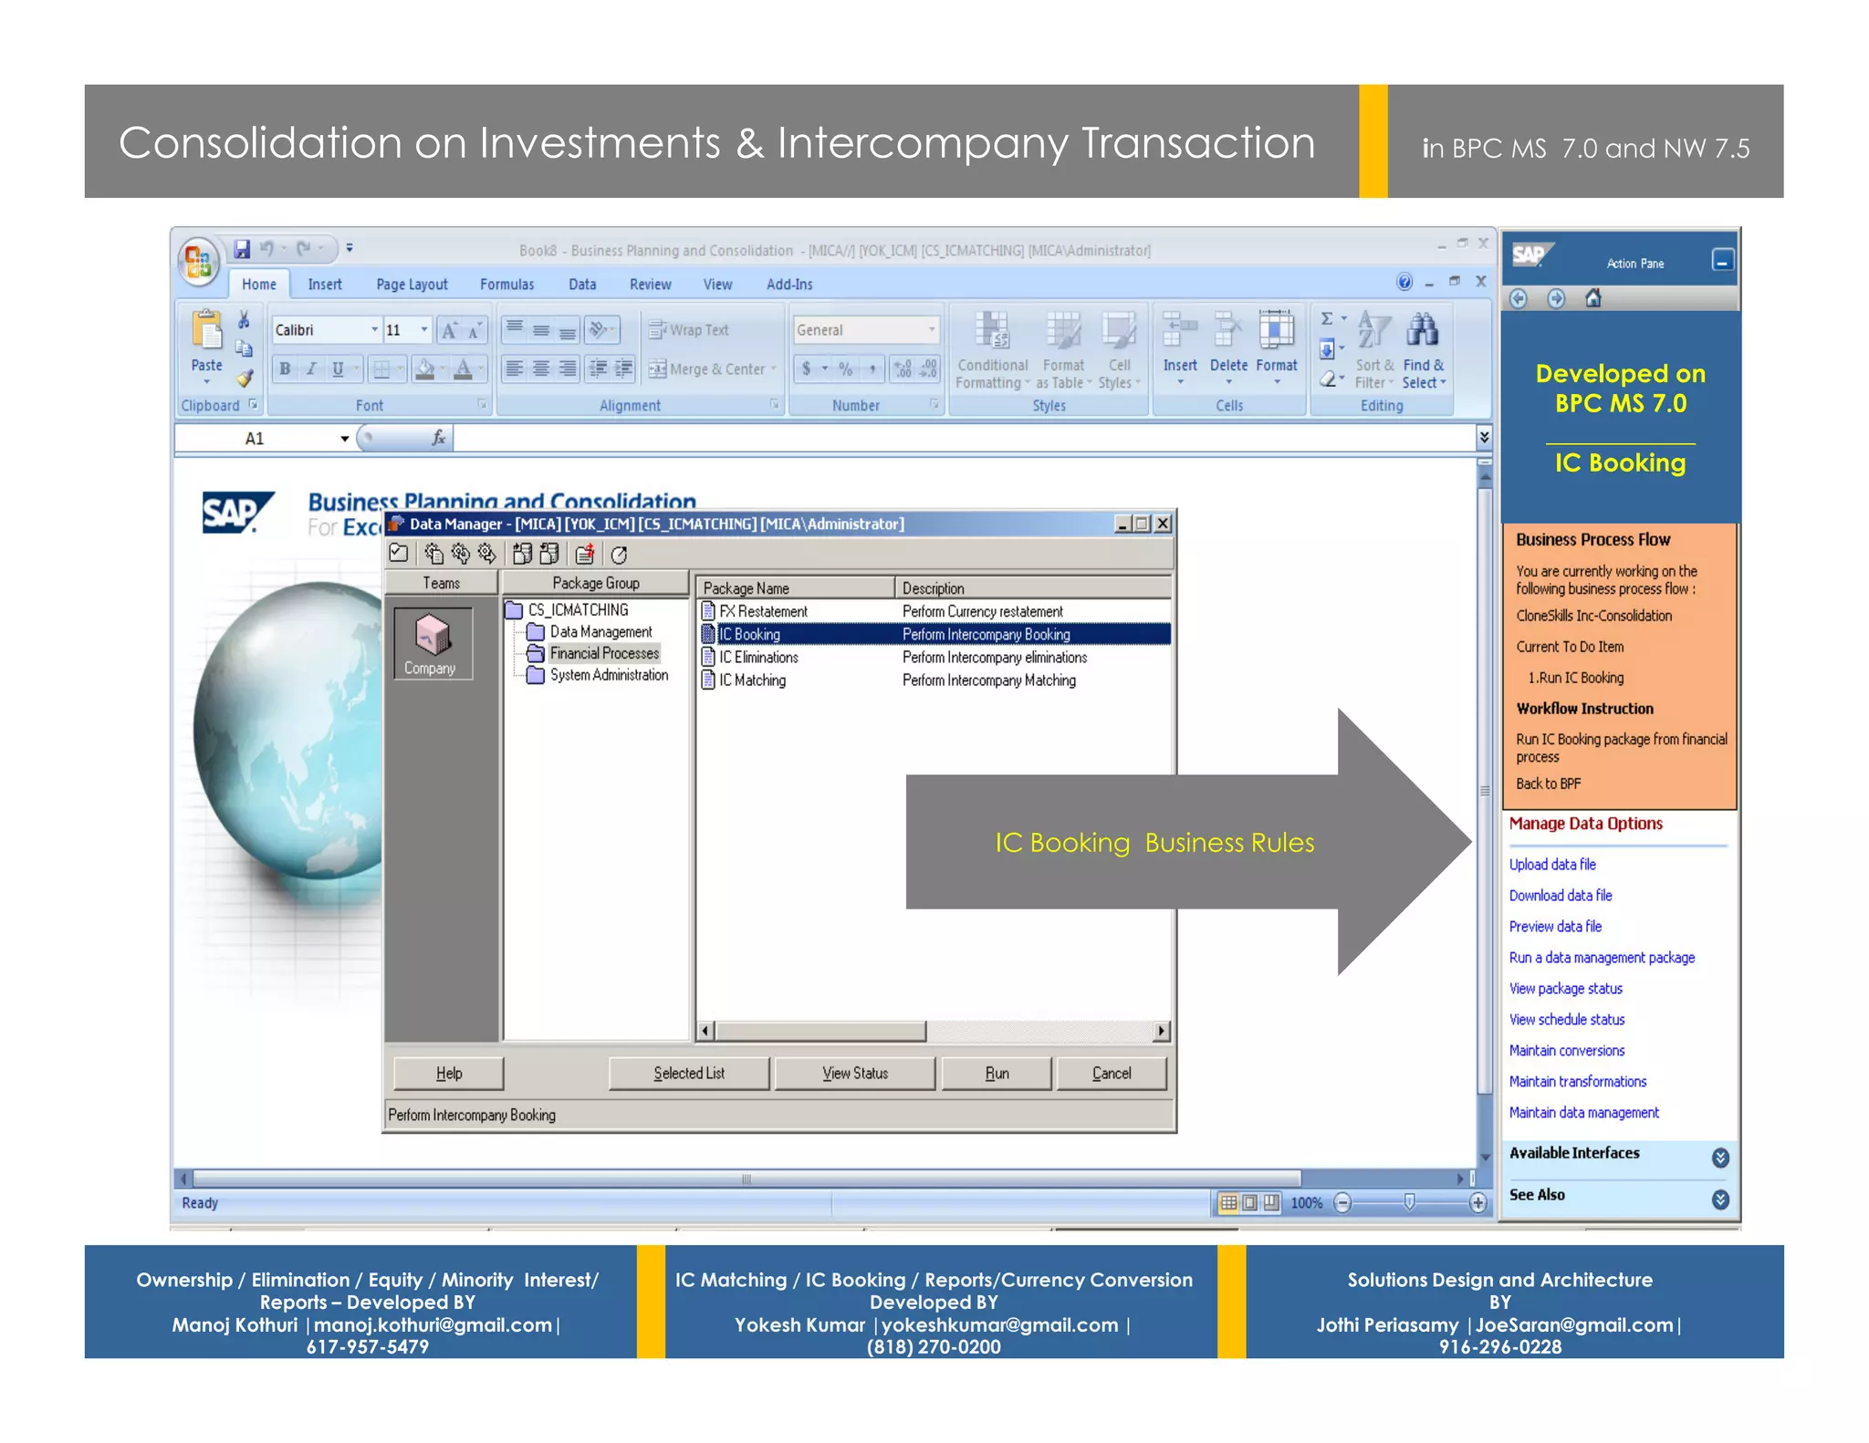Toggle Wrap Text

coord(688,330)
